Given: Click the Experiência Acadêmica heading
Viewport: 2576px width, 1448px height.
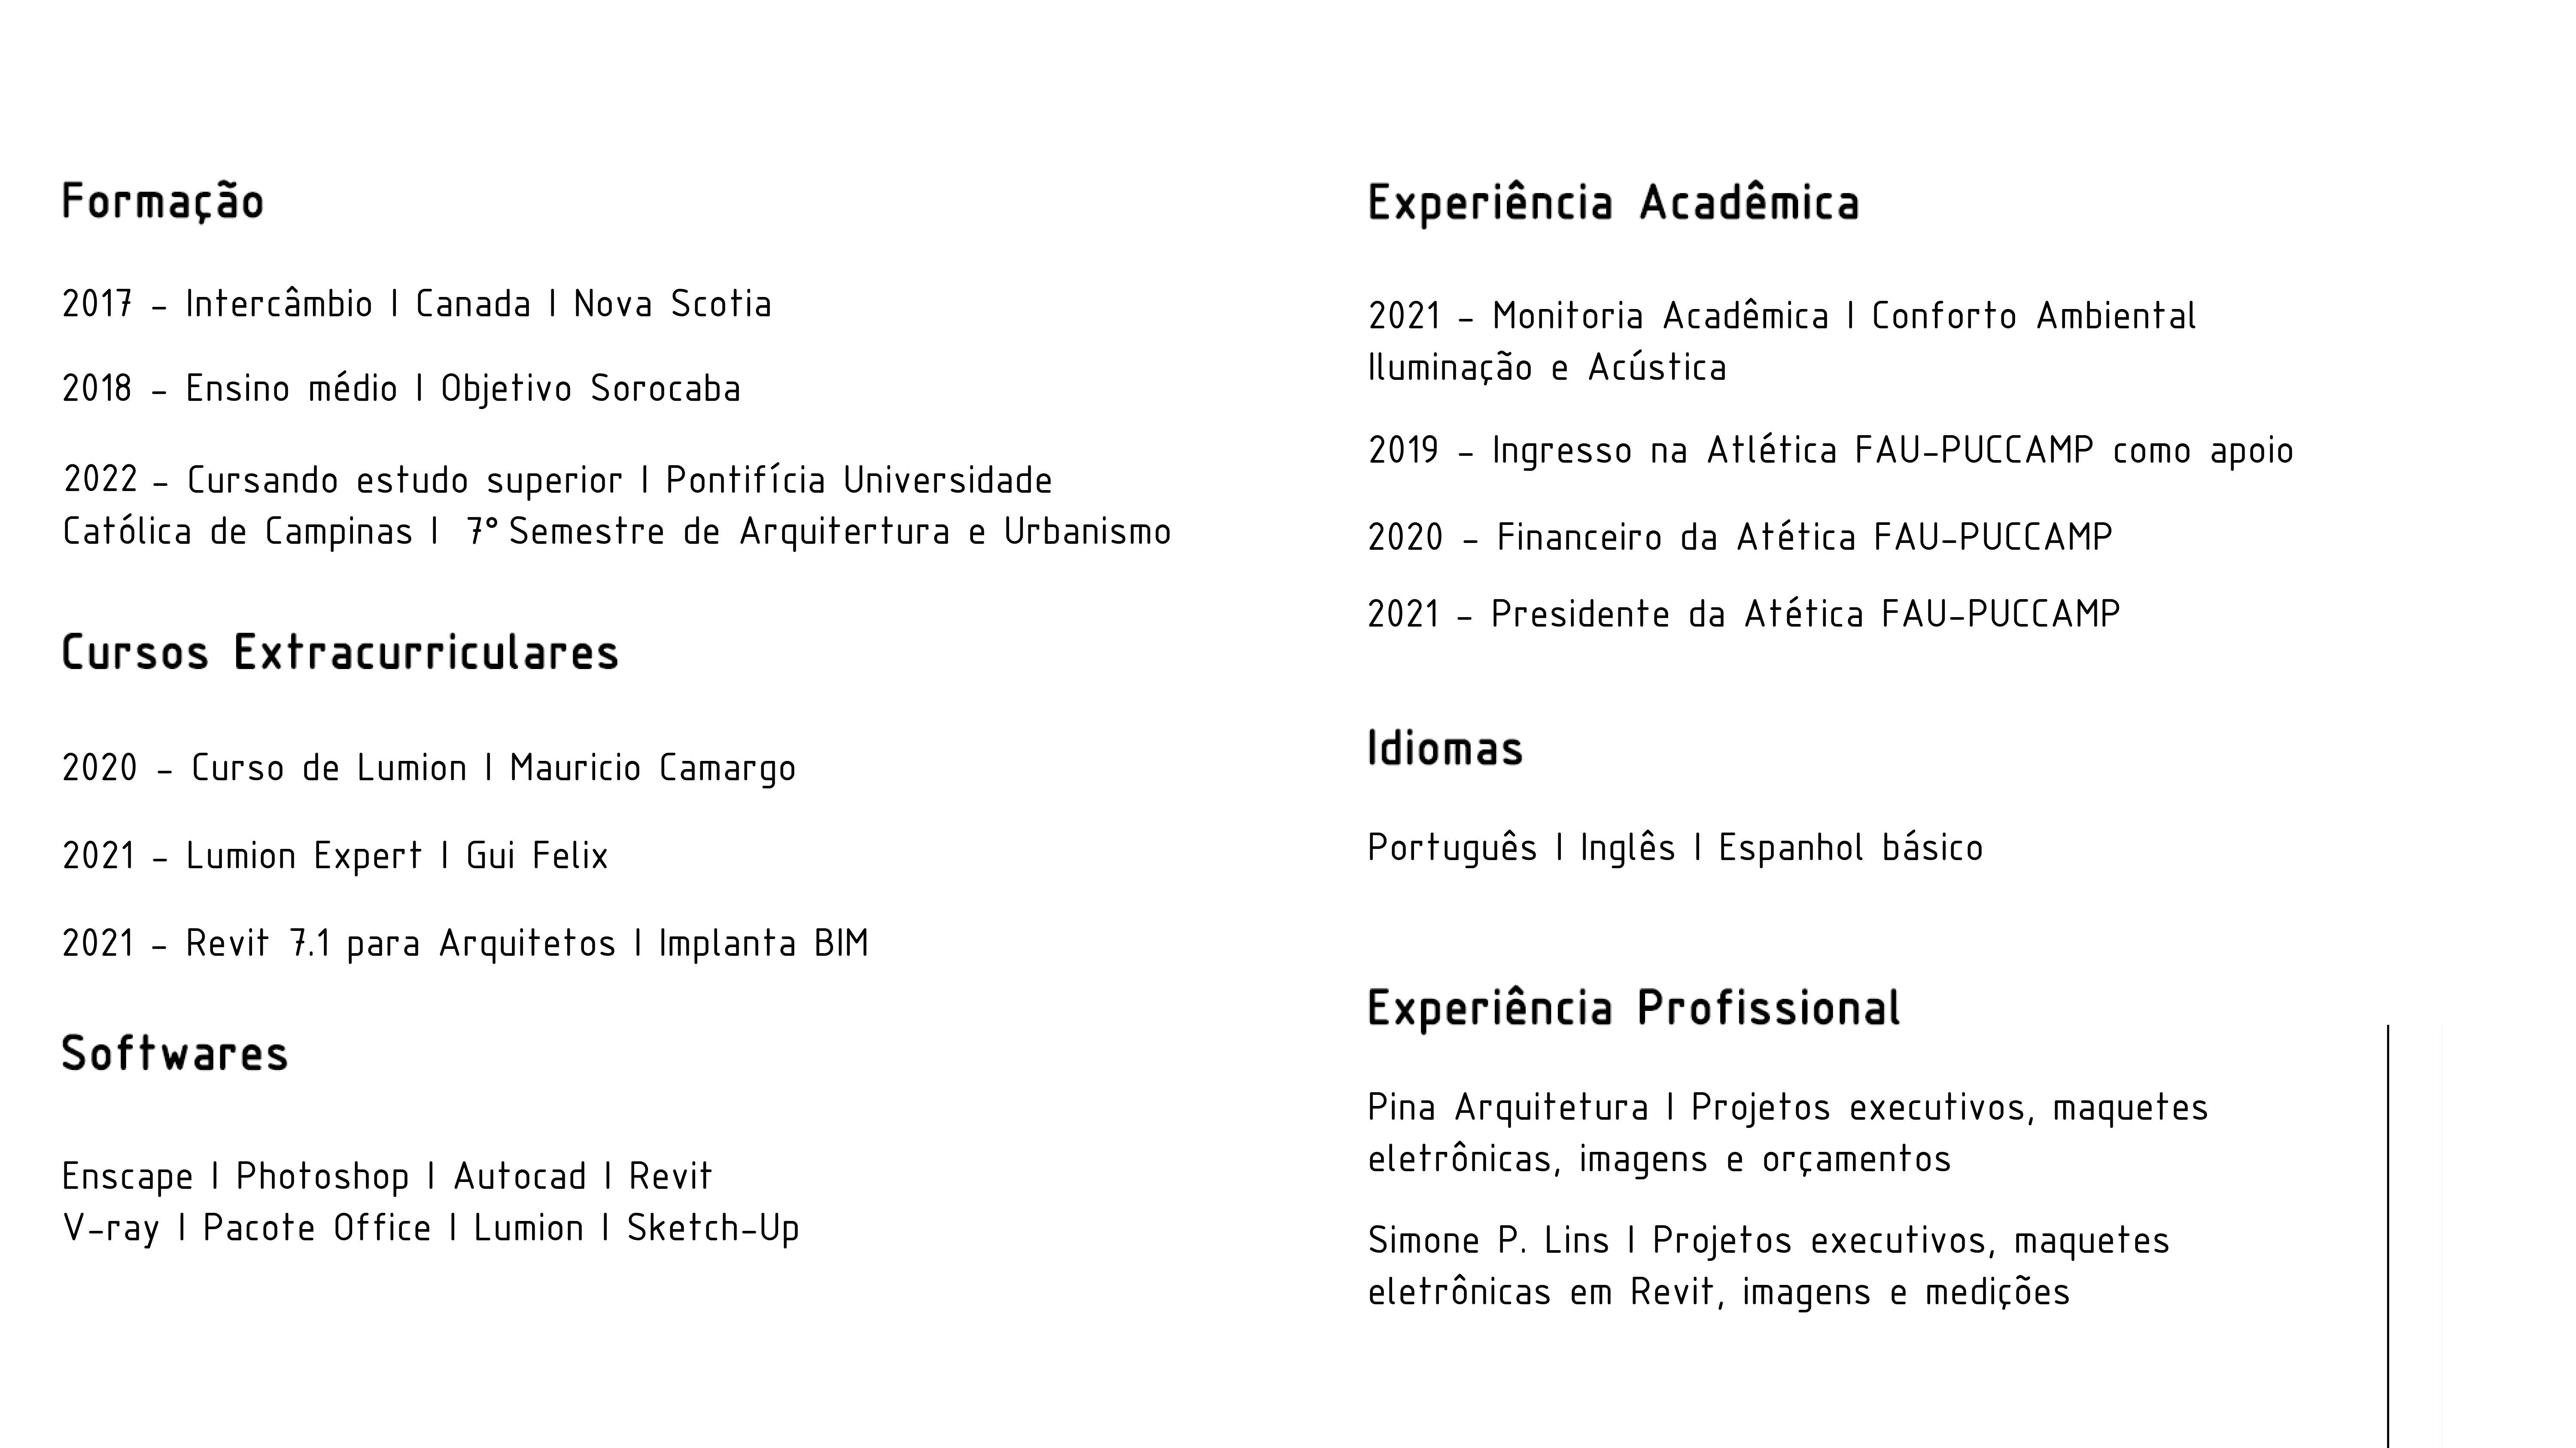Looking at the screenshot, I should point(1613,203).
